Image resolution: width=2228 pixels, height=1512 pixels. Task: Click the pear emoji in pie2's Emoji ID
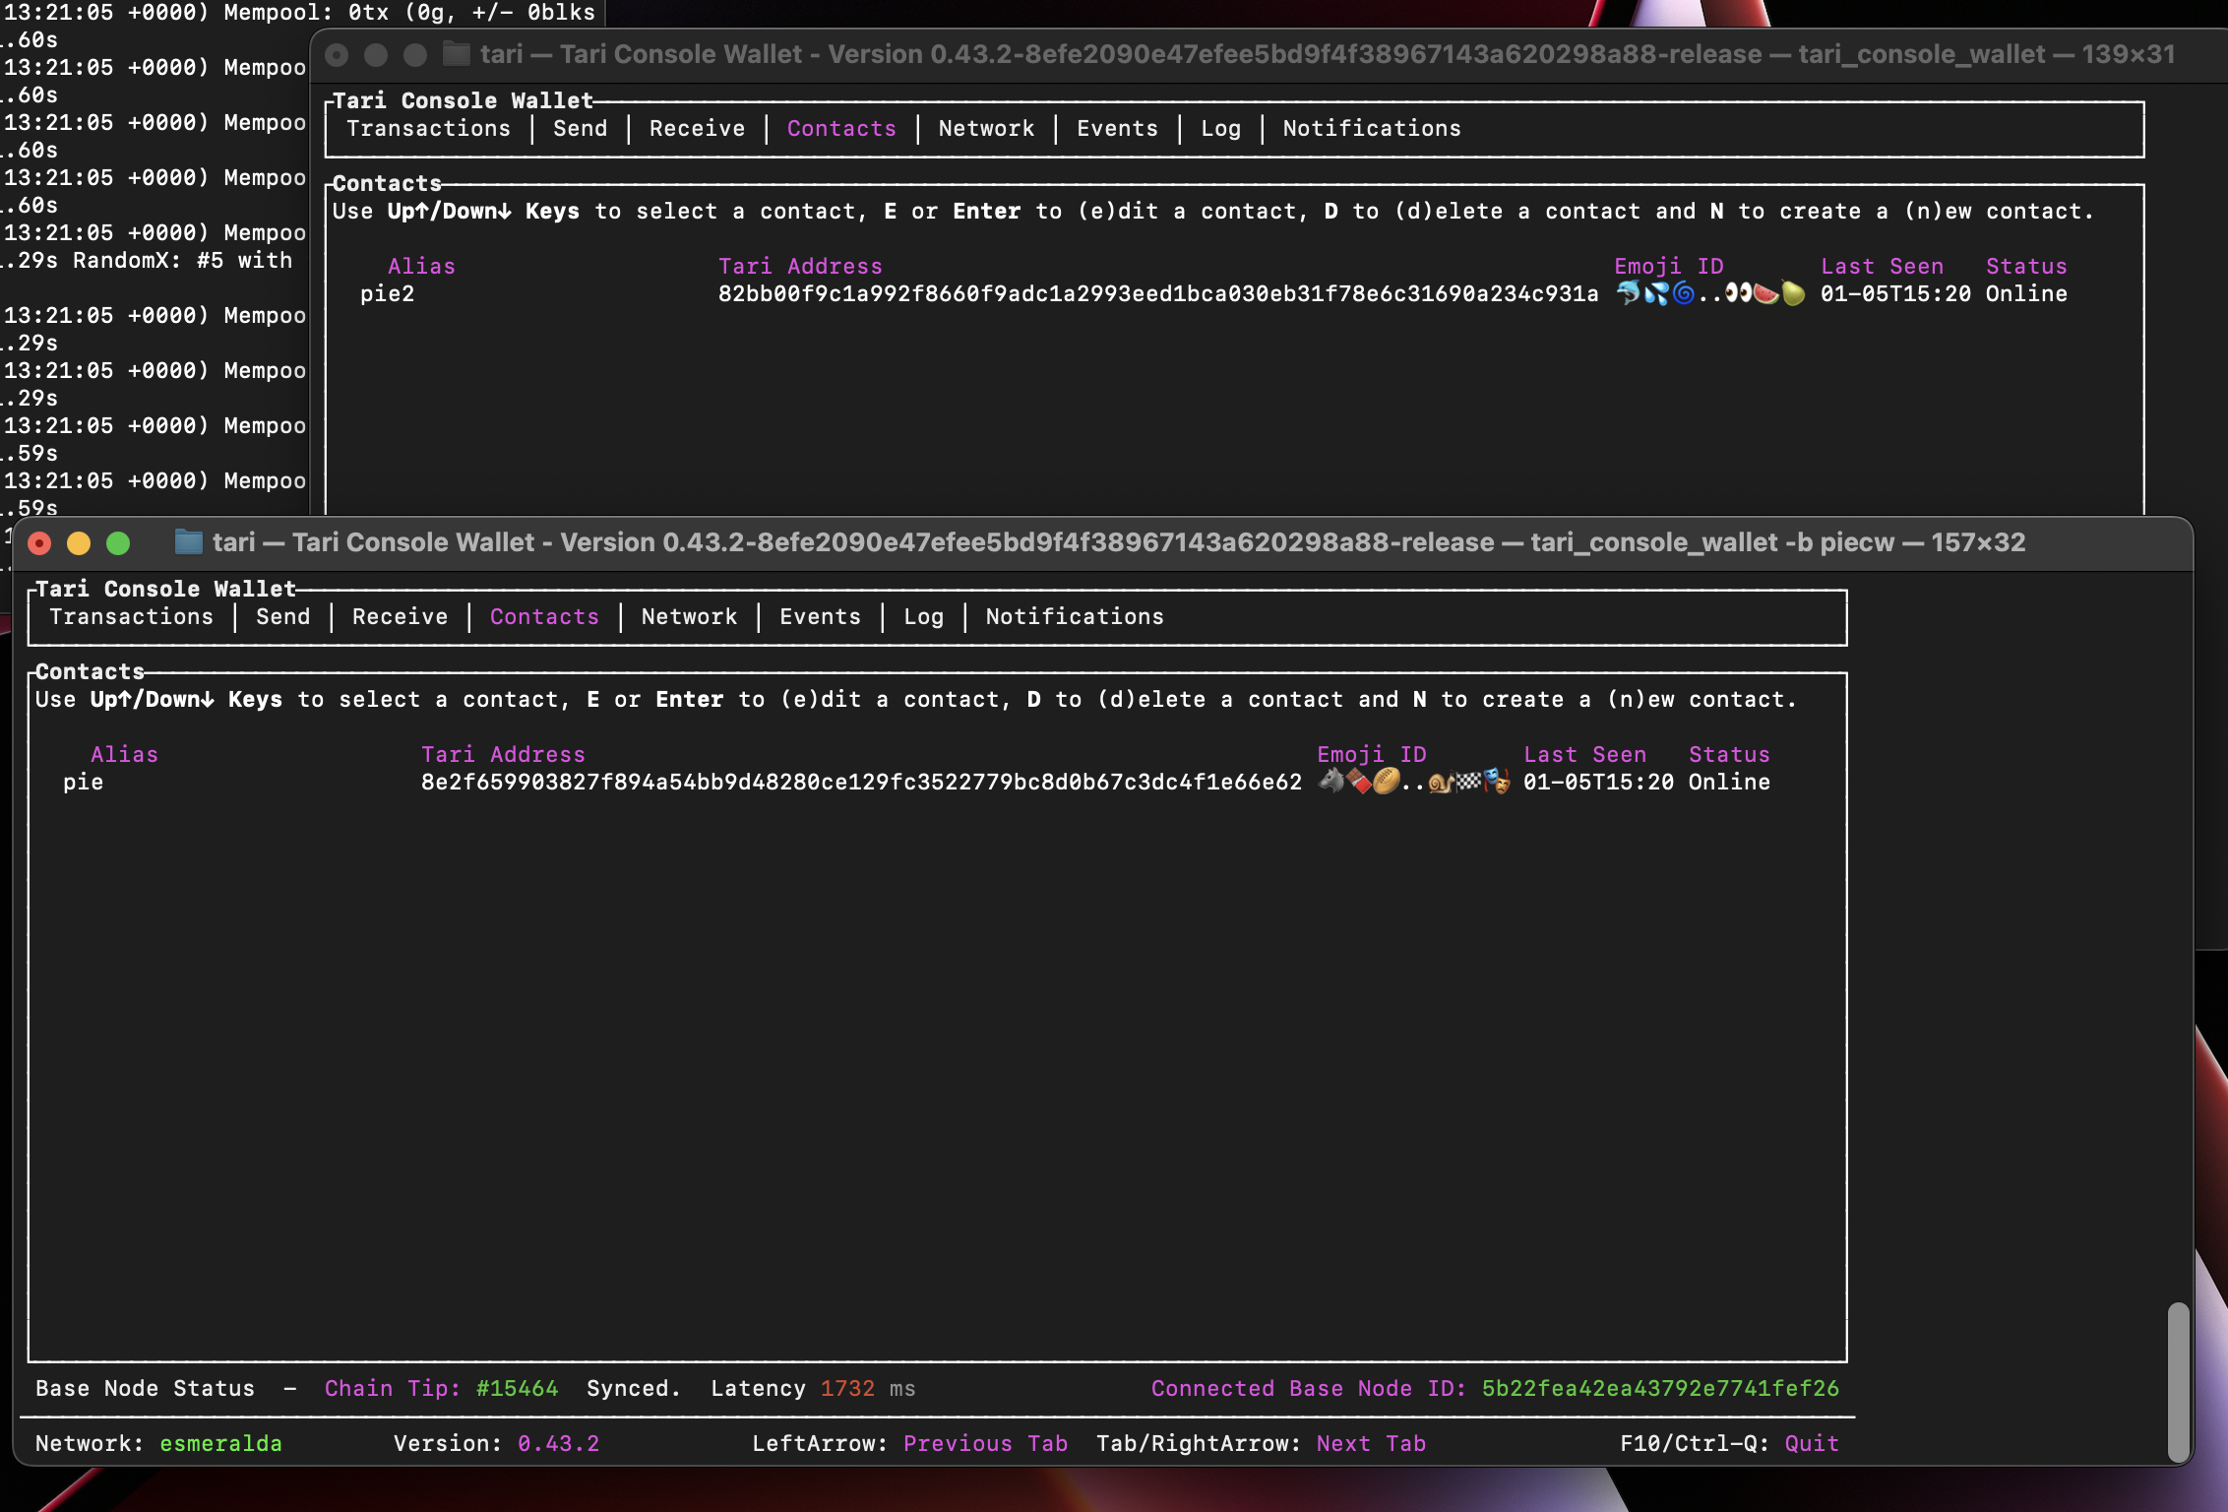point(1790,293)
